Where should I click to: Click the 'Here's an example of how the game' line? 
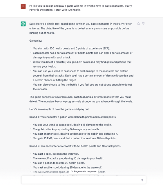coord(59,109)
